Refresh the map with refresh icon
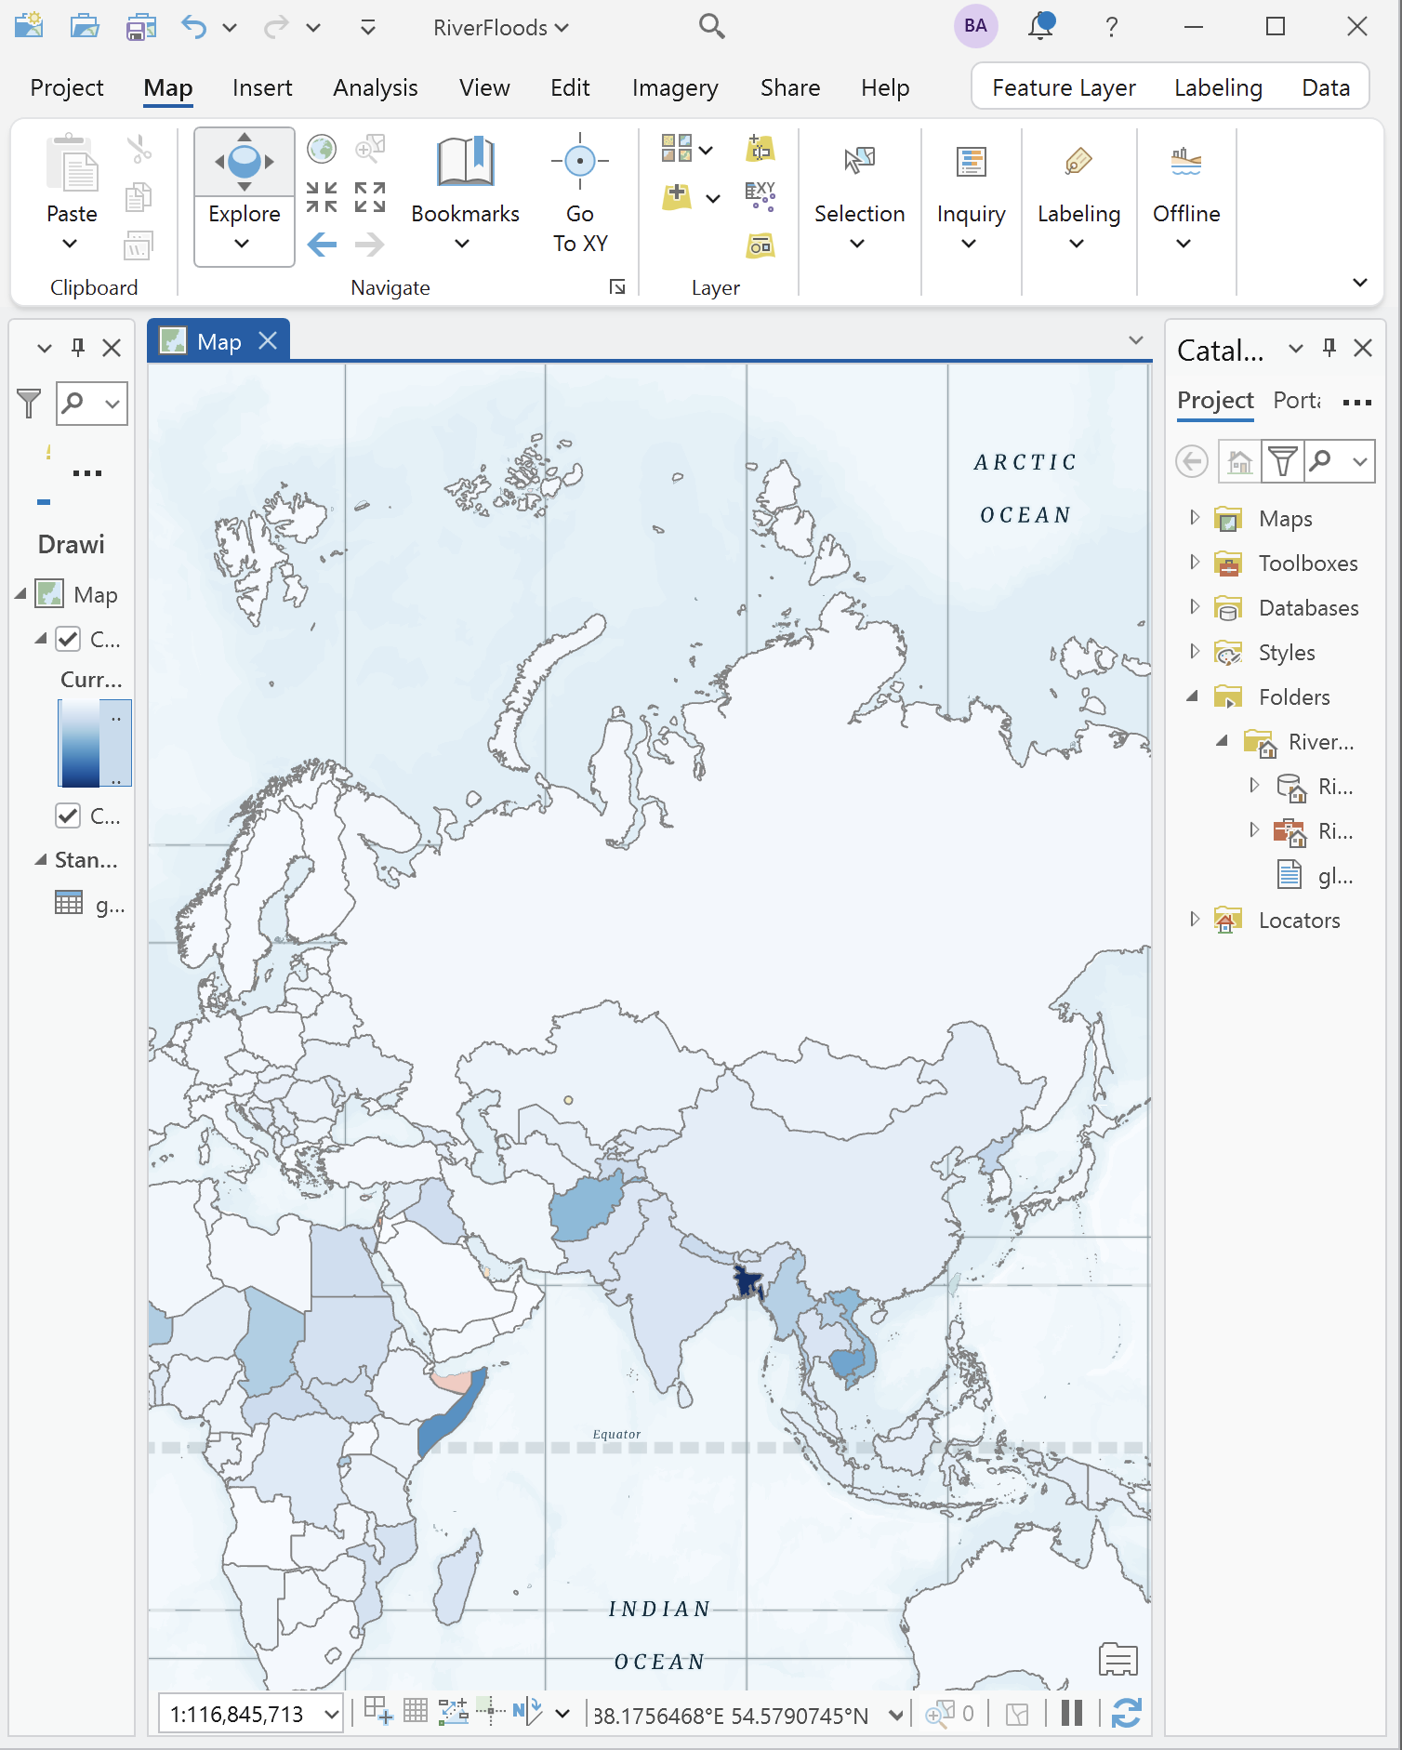Viewport: 1402px width, 1750px height. tap(1127, 1713)
